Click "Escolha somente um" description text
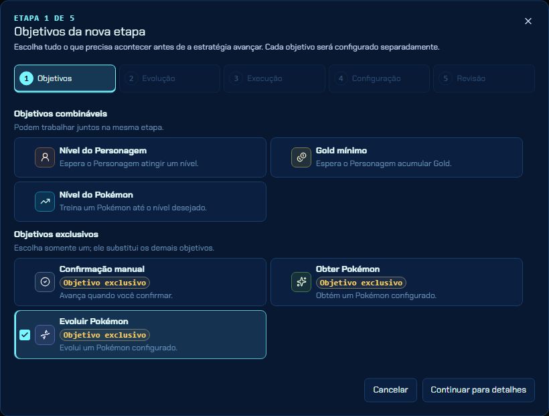Viewport: 549px width, 416px height. pyautogui.click(x=114, y=248)
